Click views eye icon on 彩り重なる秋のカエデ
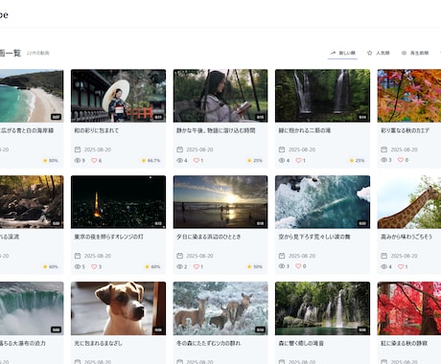 tap(384, 160)
